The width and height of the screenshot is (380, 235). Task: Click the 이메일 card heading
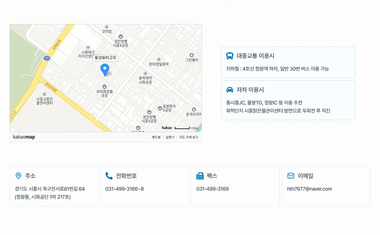pos(306,176)
